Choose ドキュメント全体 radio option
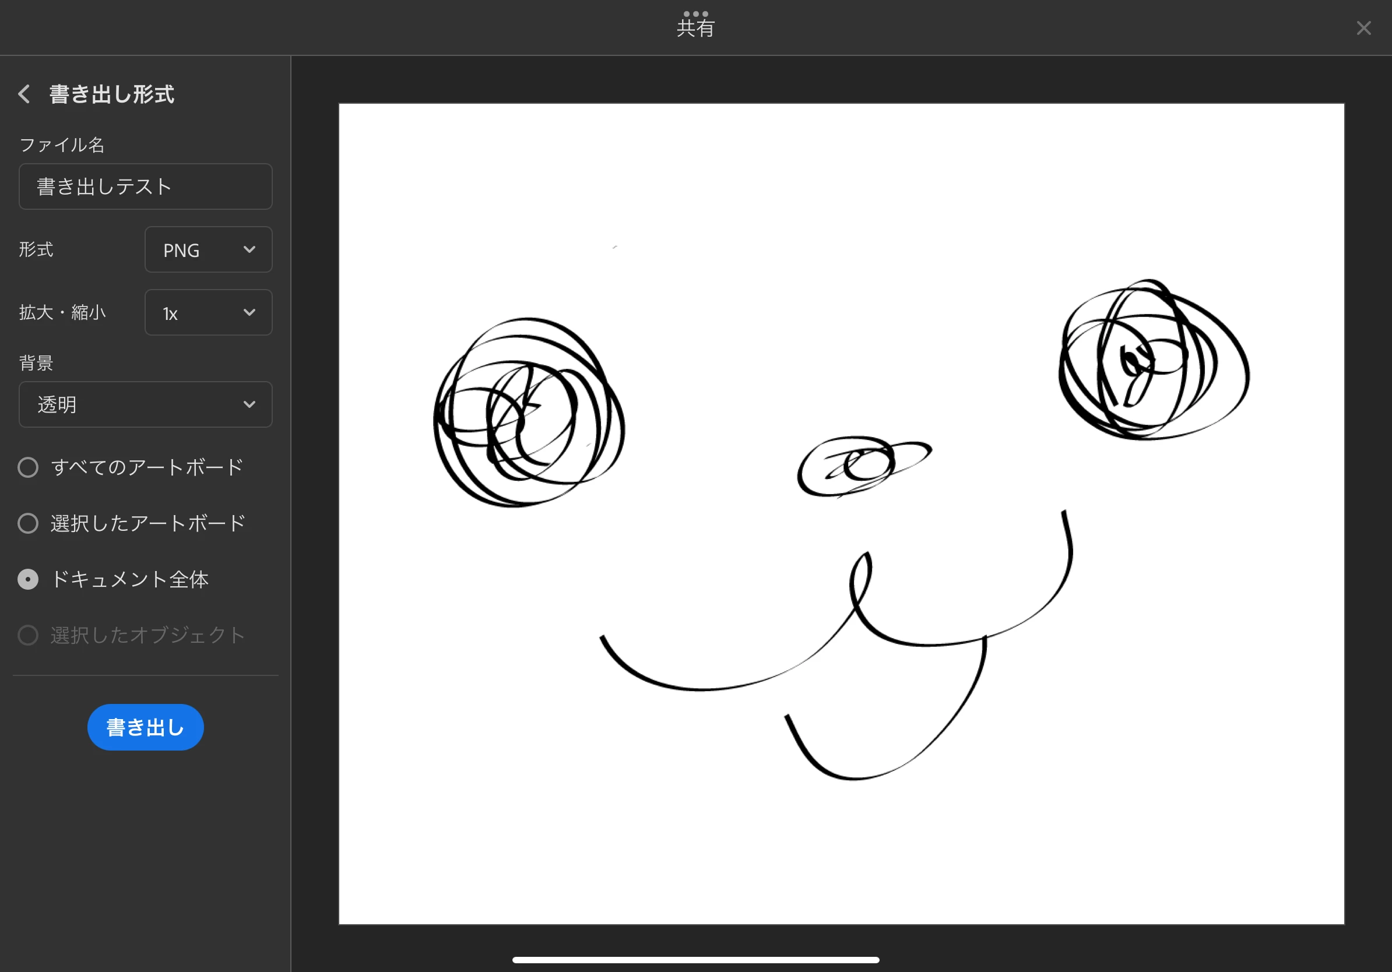The width and height of the screenshot is (1392, 972). point(28,579)
